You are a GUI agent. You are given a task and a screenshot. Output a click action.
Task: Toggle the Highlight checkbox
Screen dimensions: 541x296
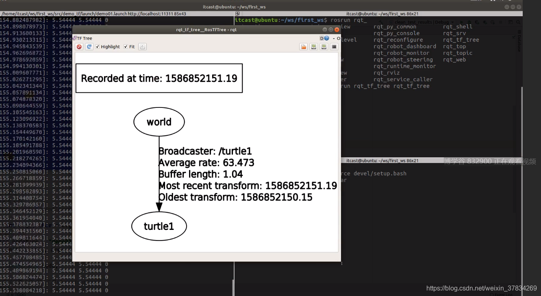[x=98, y=47]
